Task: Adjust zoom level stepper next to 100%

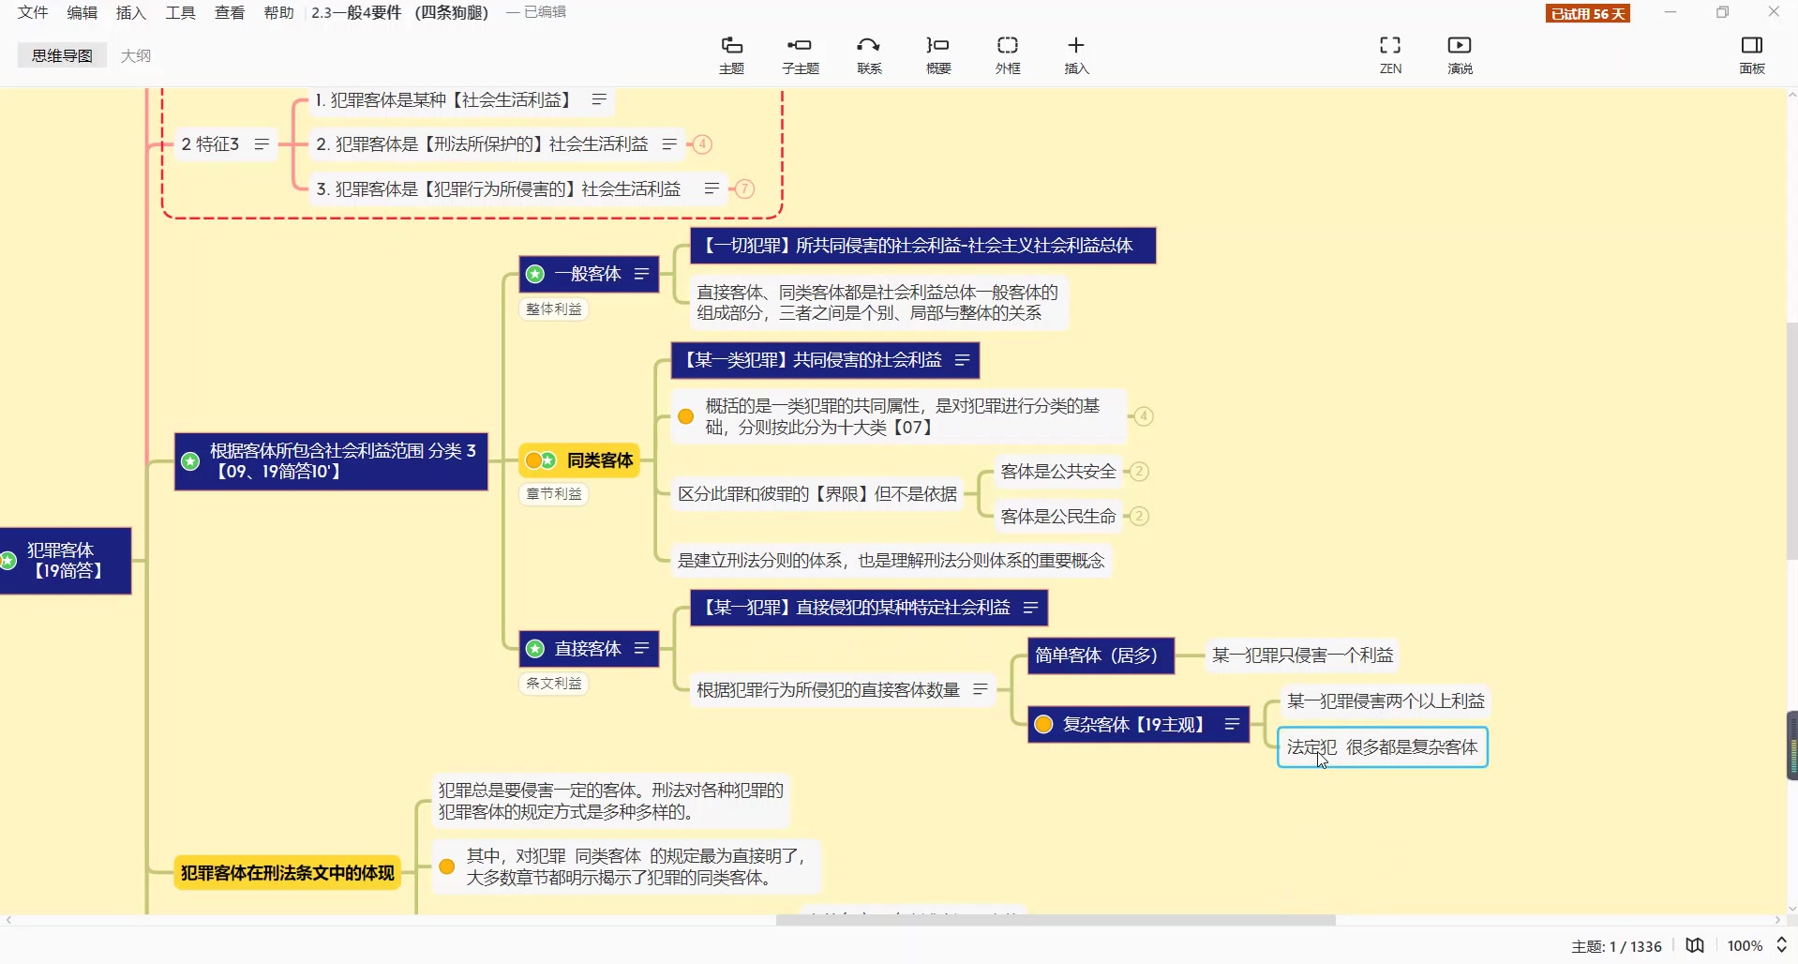Action: coord(1782,945)
